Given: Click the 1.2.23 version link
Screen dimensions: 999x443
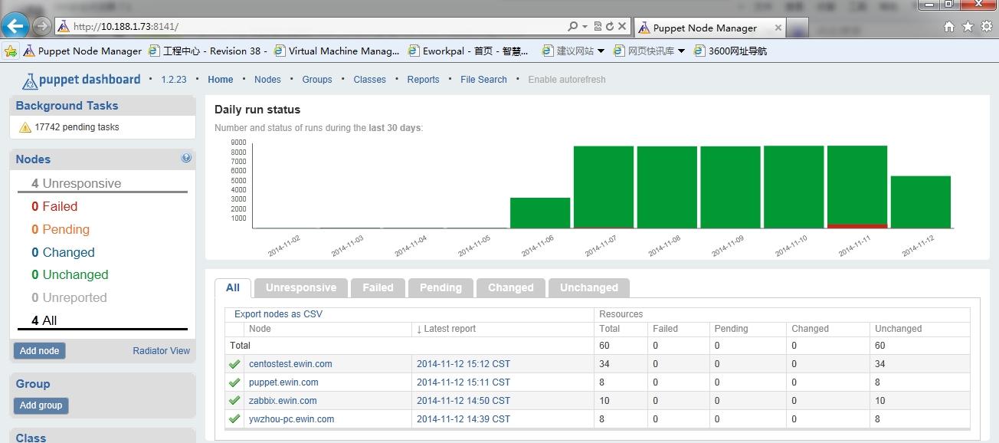Looking at the screenshot, I should click(174, 80).
